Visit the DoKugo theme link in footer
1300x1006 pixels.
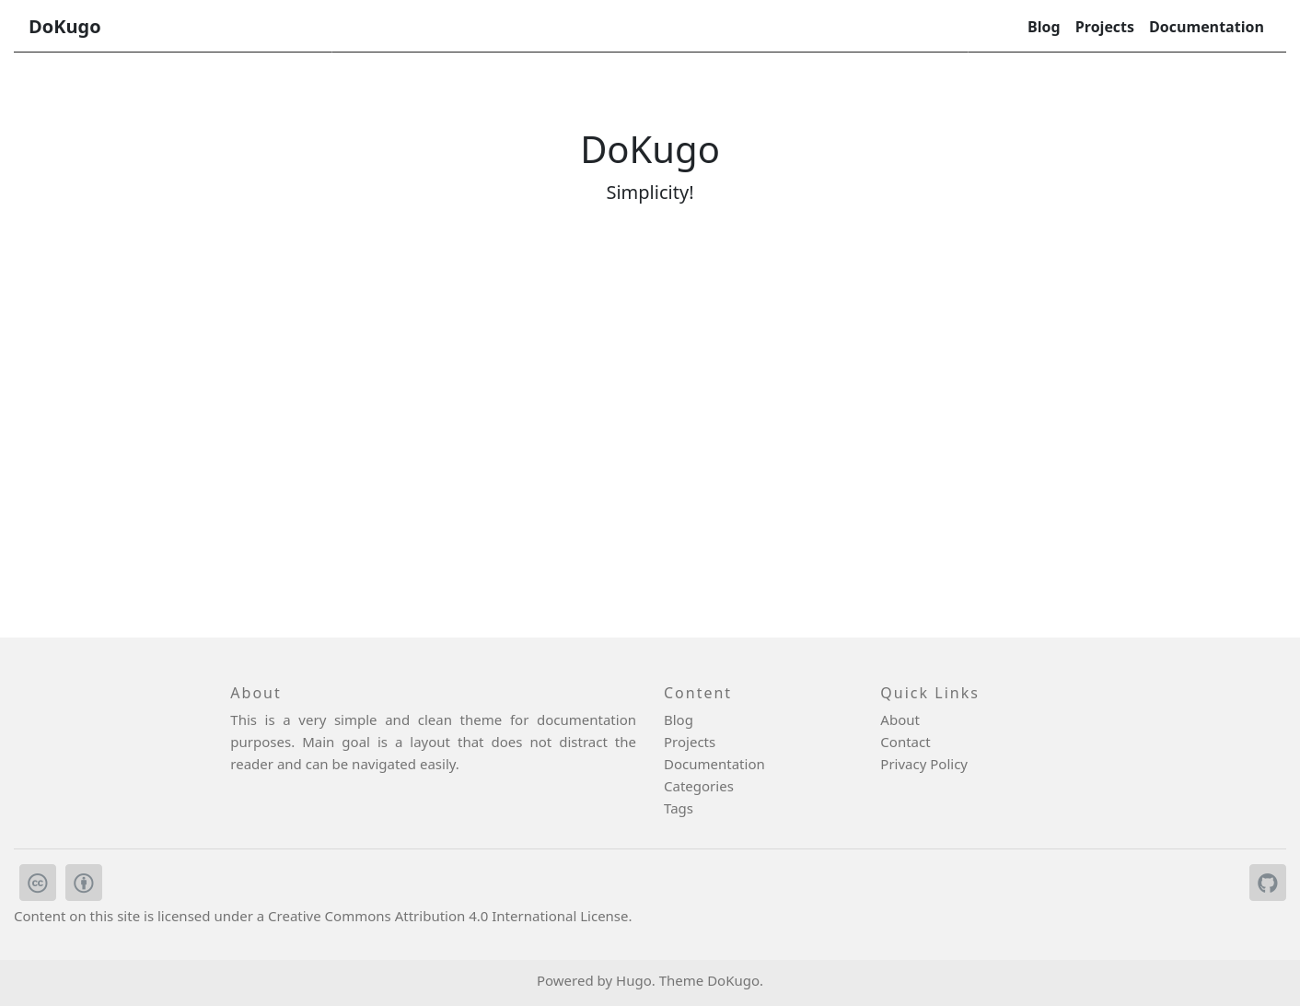coord(733,980)
